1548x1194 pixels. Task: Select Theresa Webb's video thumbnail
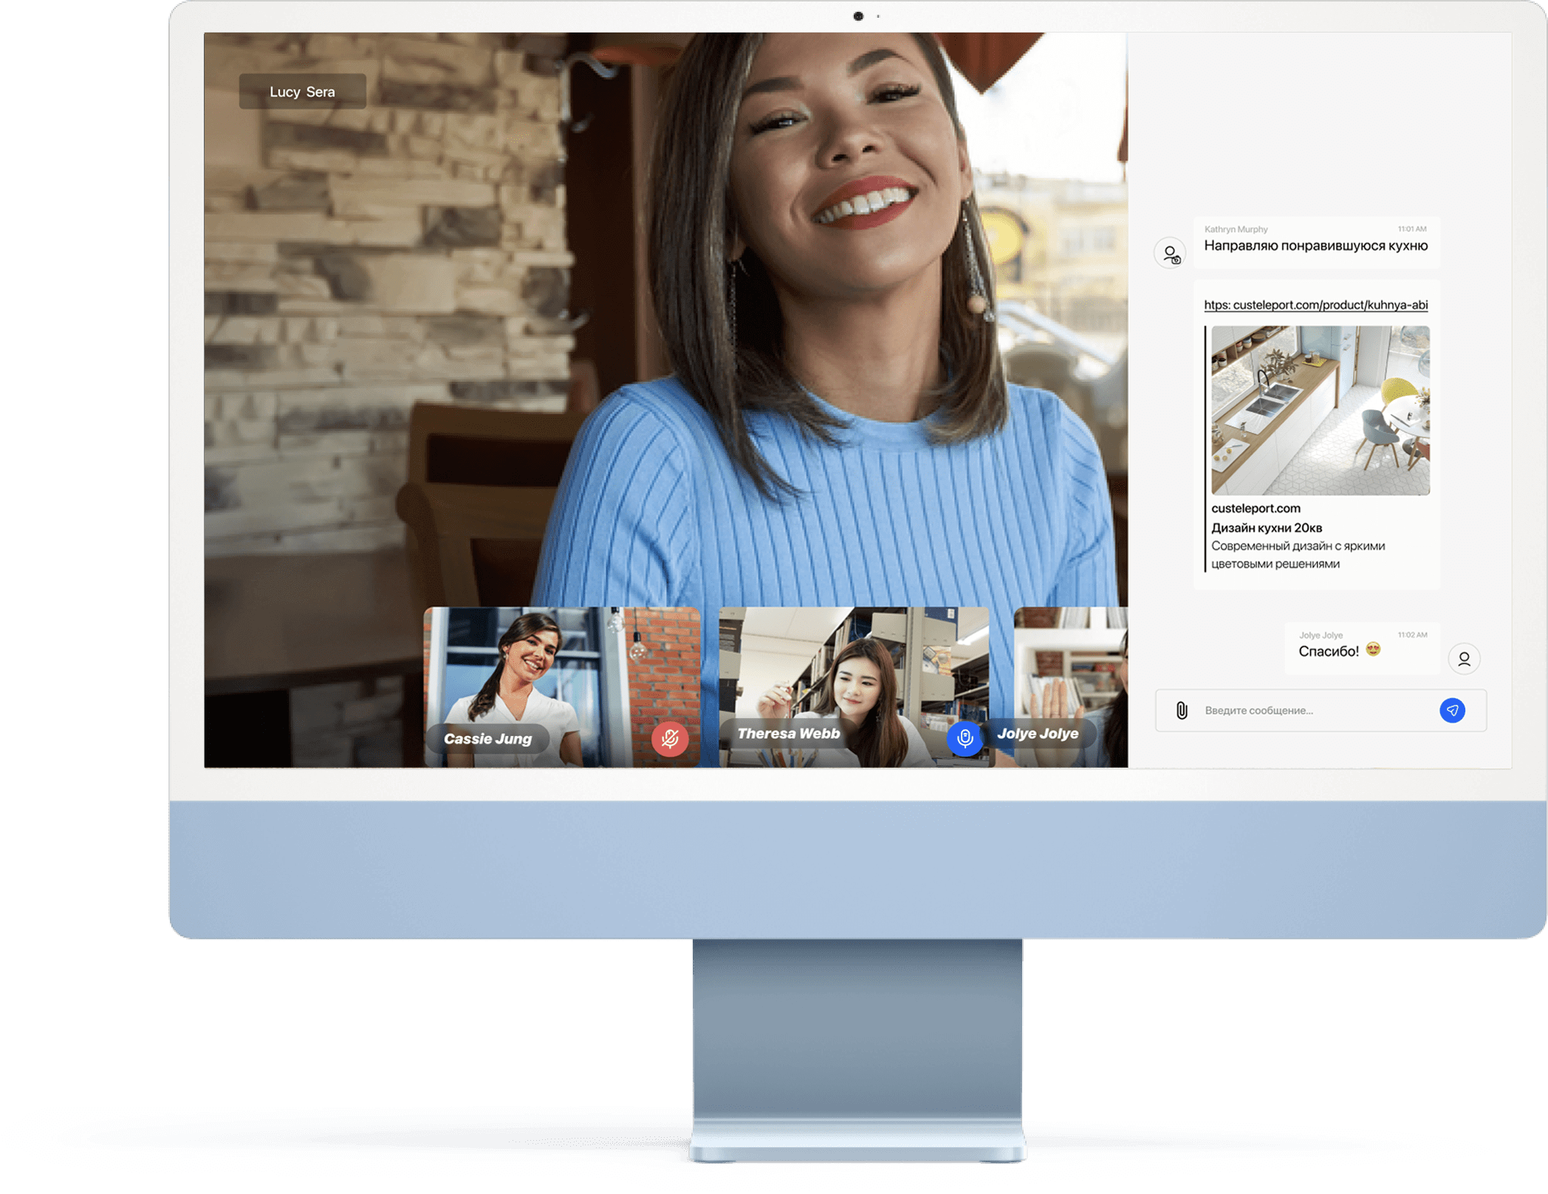[853, 665]
